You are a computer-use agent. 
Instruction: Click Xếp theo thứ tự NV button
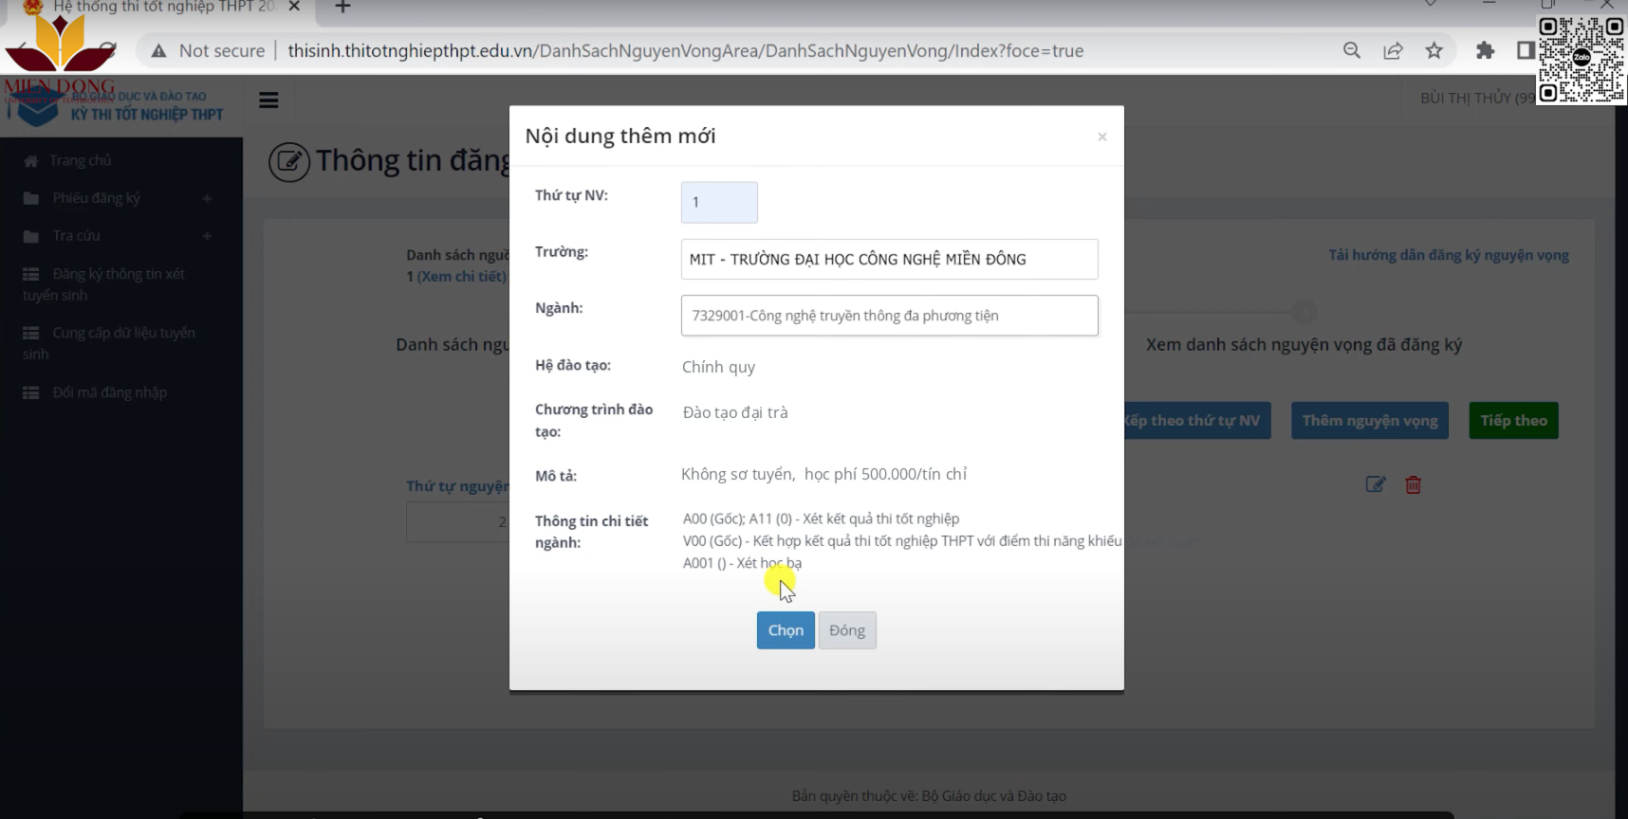1196,421
